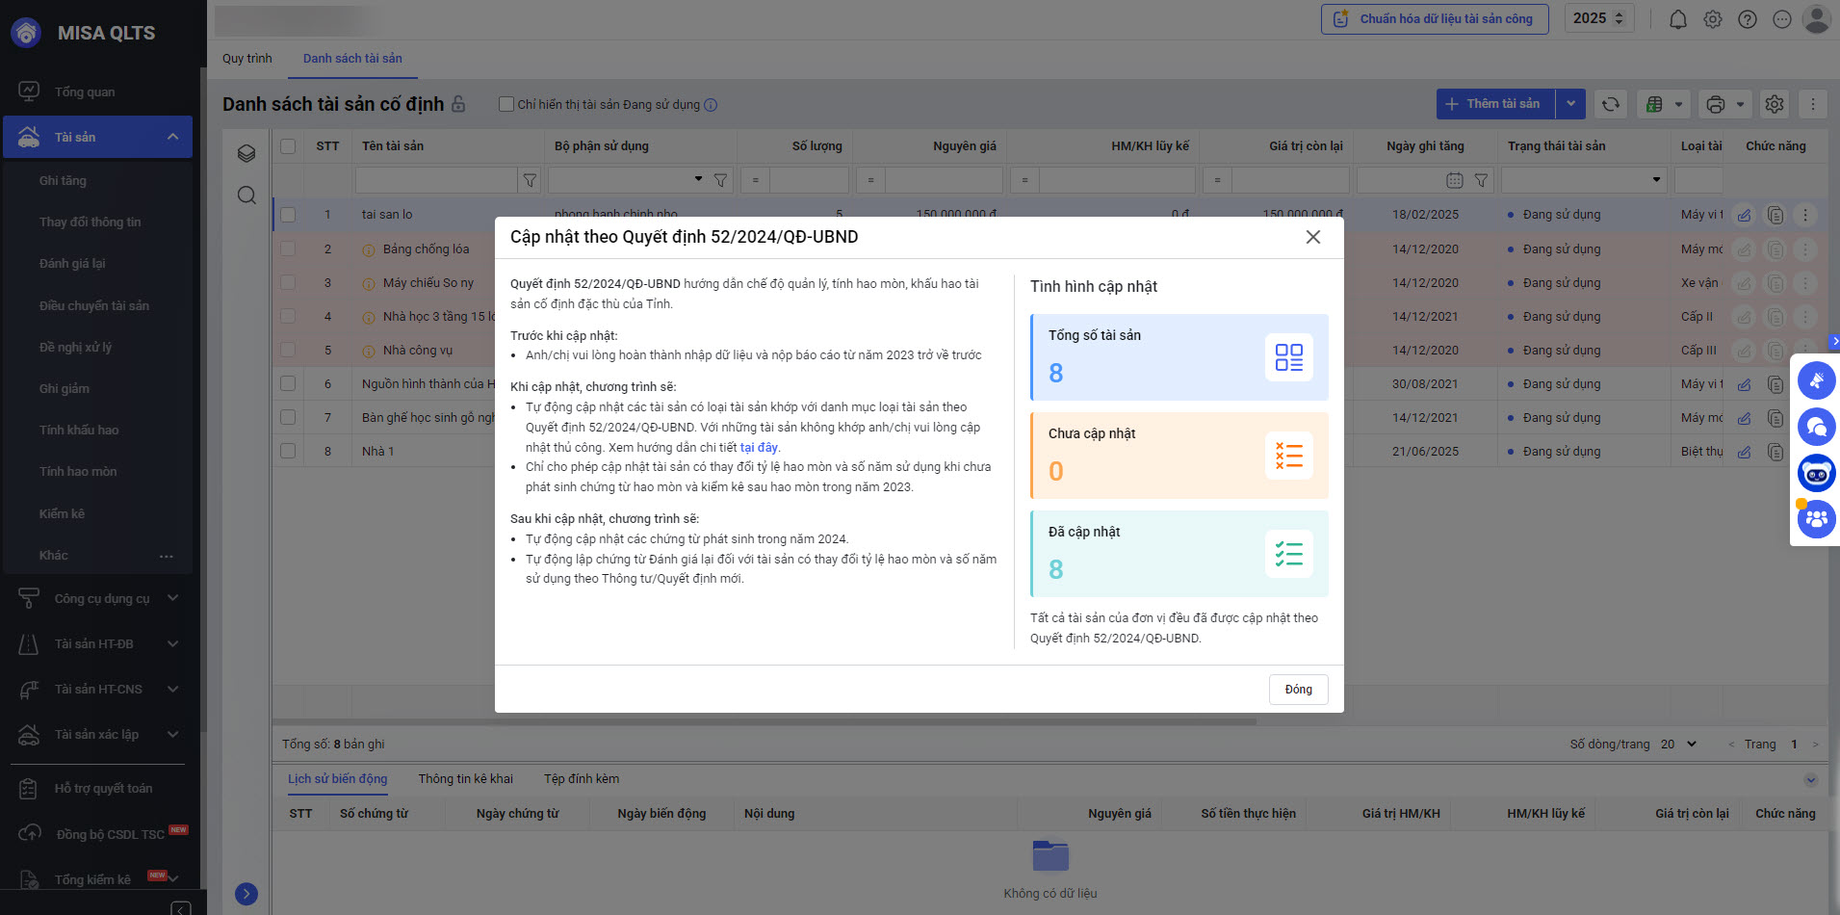
Task: Click the printer icon in the list toolbar
Action: coord(1715,104)
